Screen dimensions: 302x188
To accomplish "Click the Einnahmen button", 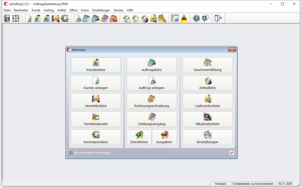I will coord(139,137).
